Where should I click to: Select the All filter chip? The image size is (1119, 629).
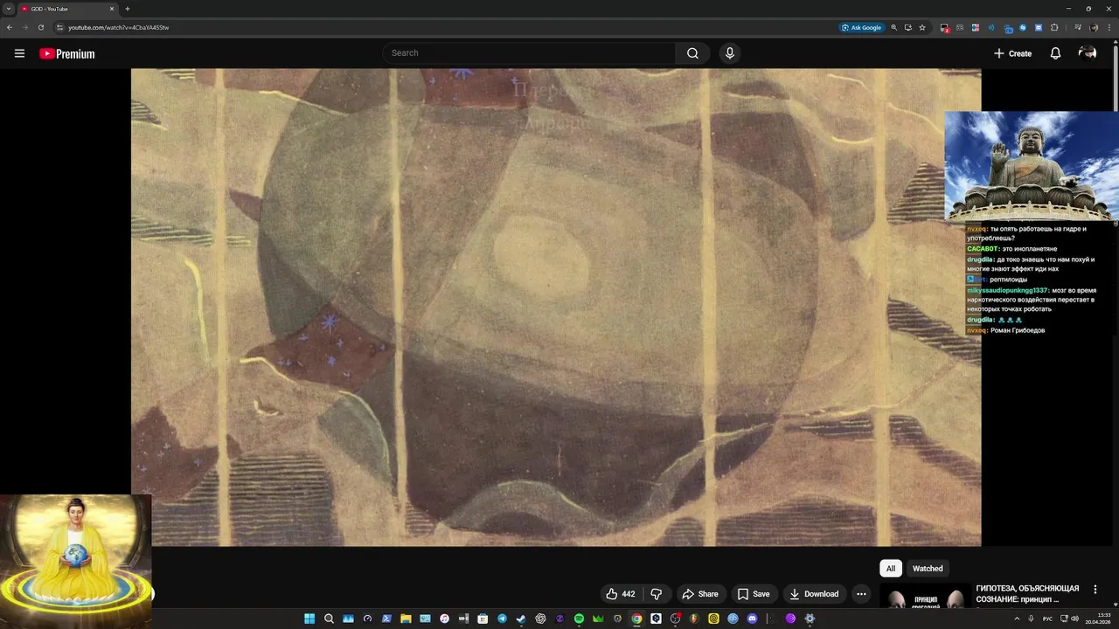click(891, 569)
